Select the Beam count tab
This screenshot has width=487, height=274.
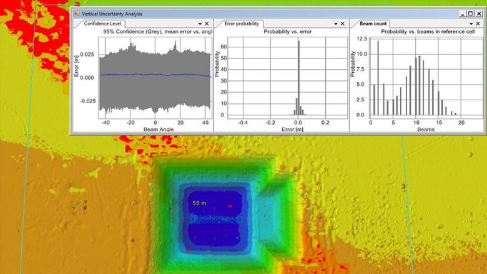[x=373, y=24]
